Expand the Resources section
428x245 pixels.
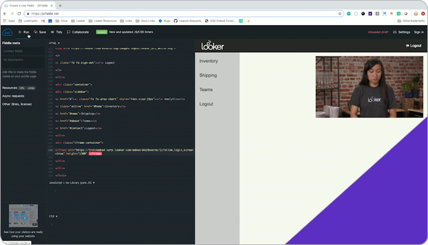point(9,88)
